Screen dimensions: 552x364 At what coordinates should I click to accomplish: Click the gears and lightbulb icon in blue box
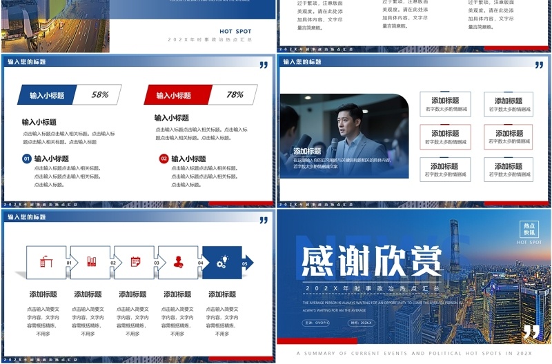point(222,262)
